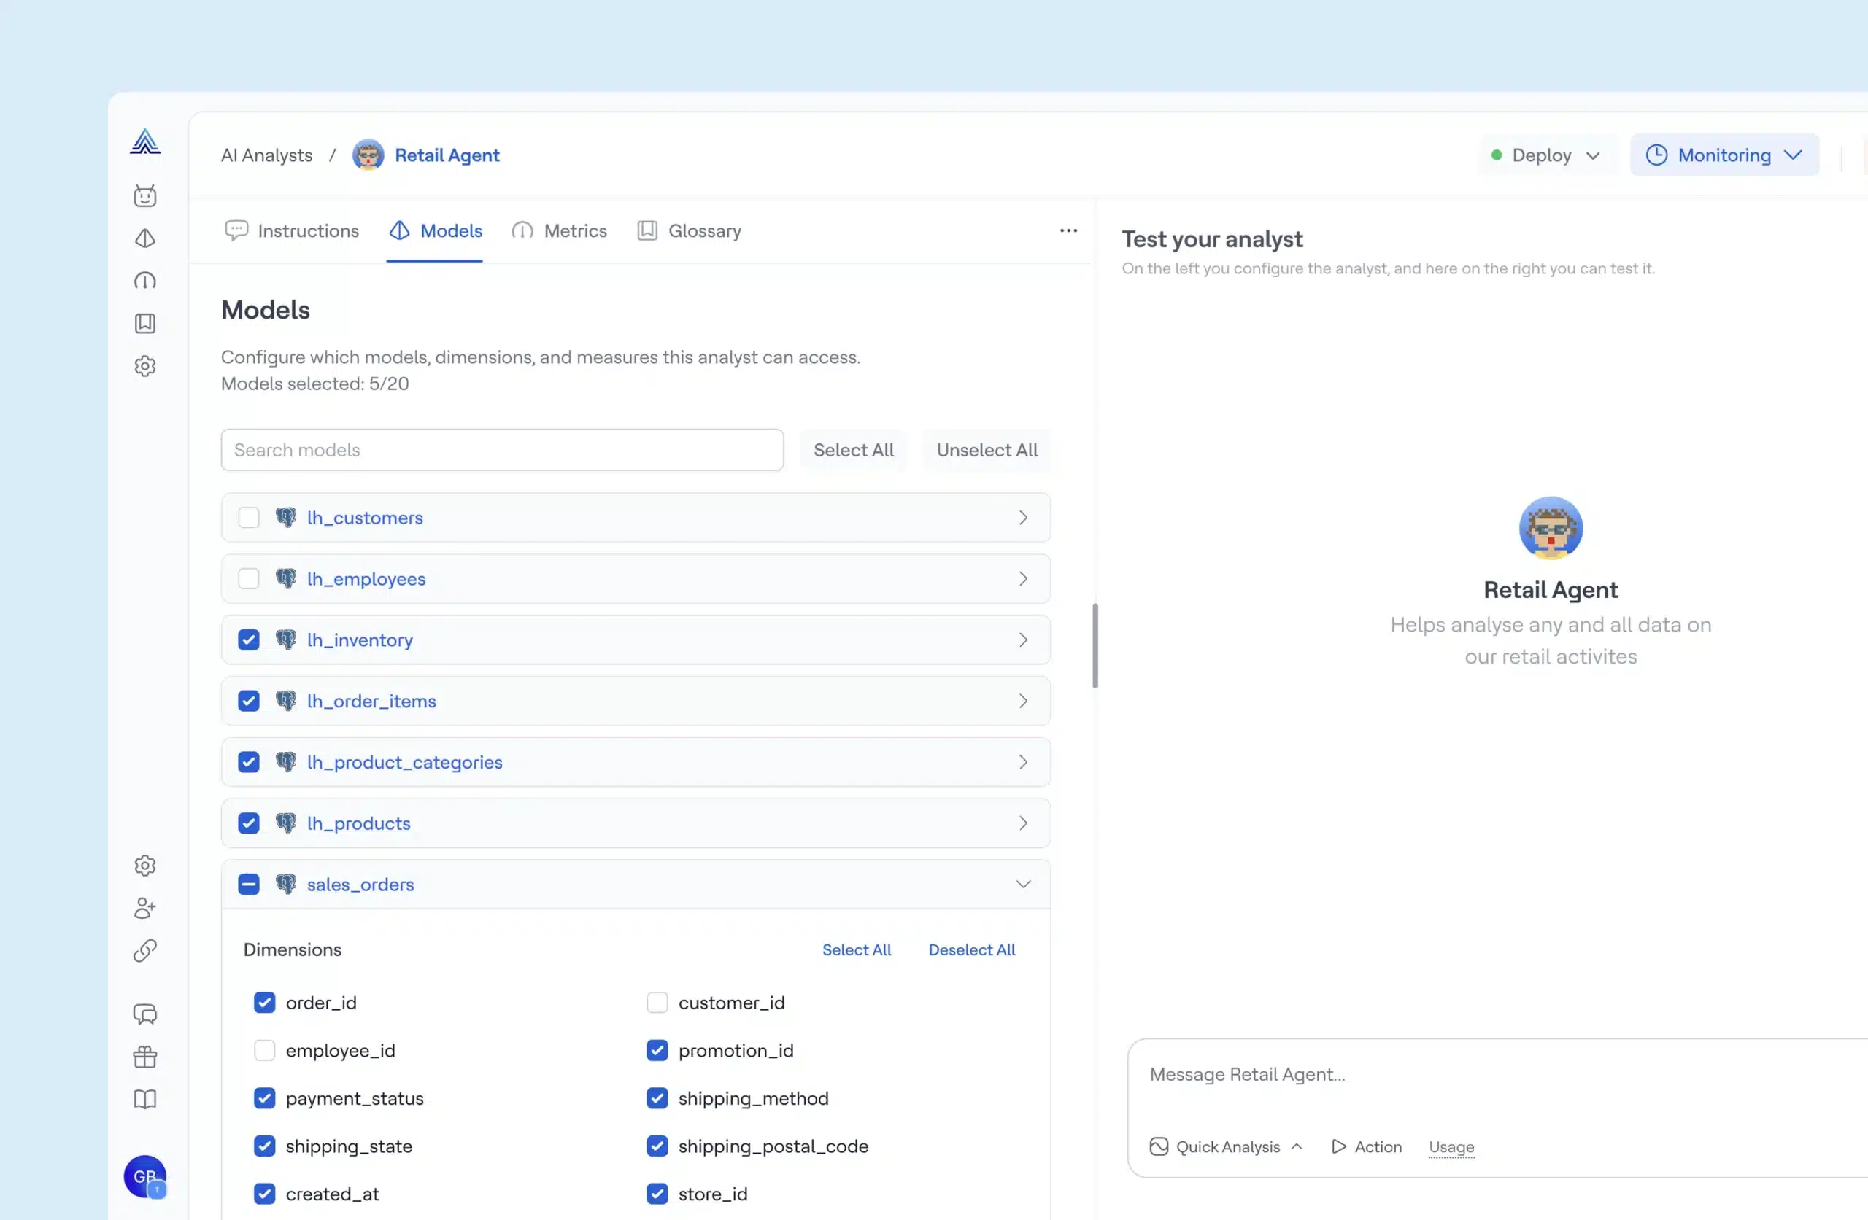Click the link chain icon in sidebar
1868x1220 pixels.
(x=145, y=950)
